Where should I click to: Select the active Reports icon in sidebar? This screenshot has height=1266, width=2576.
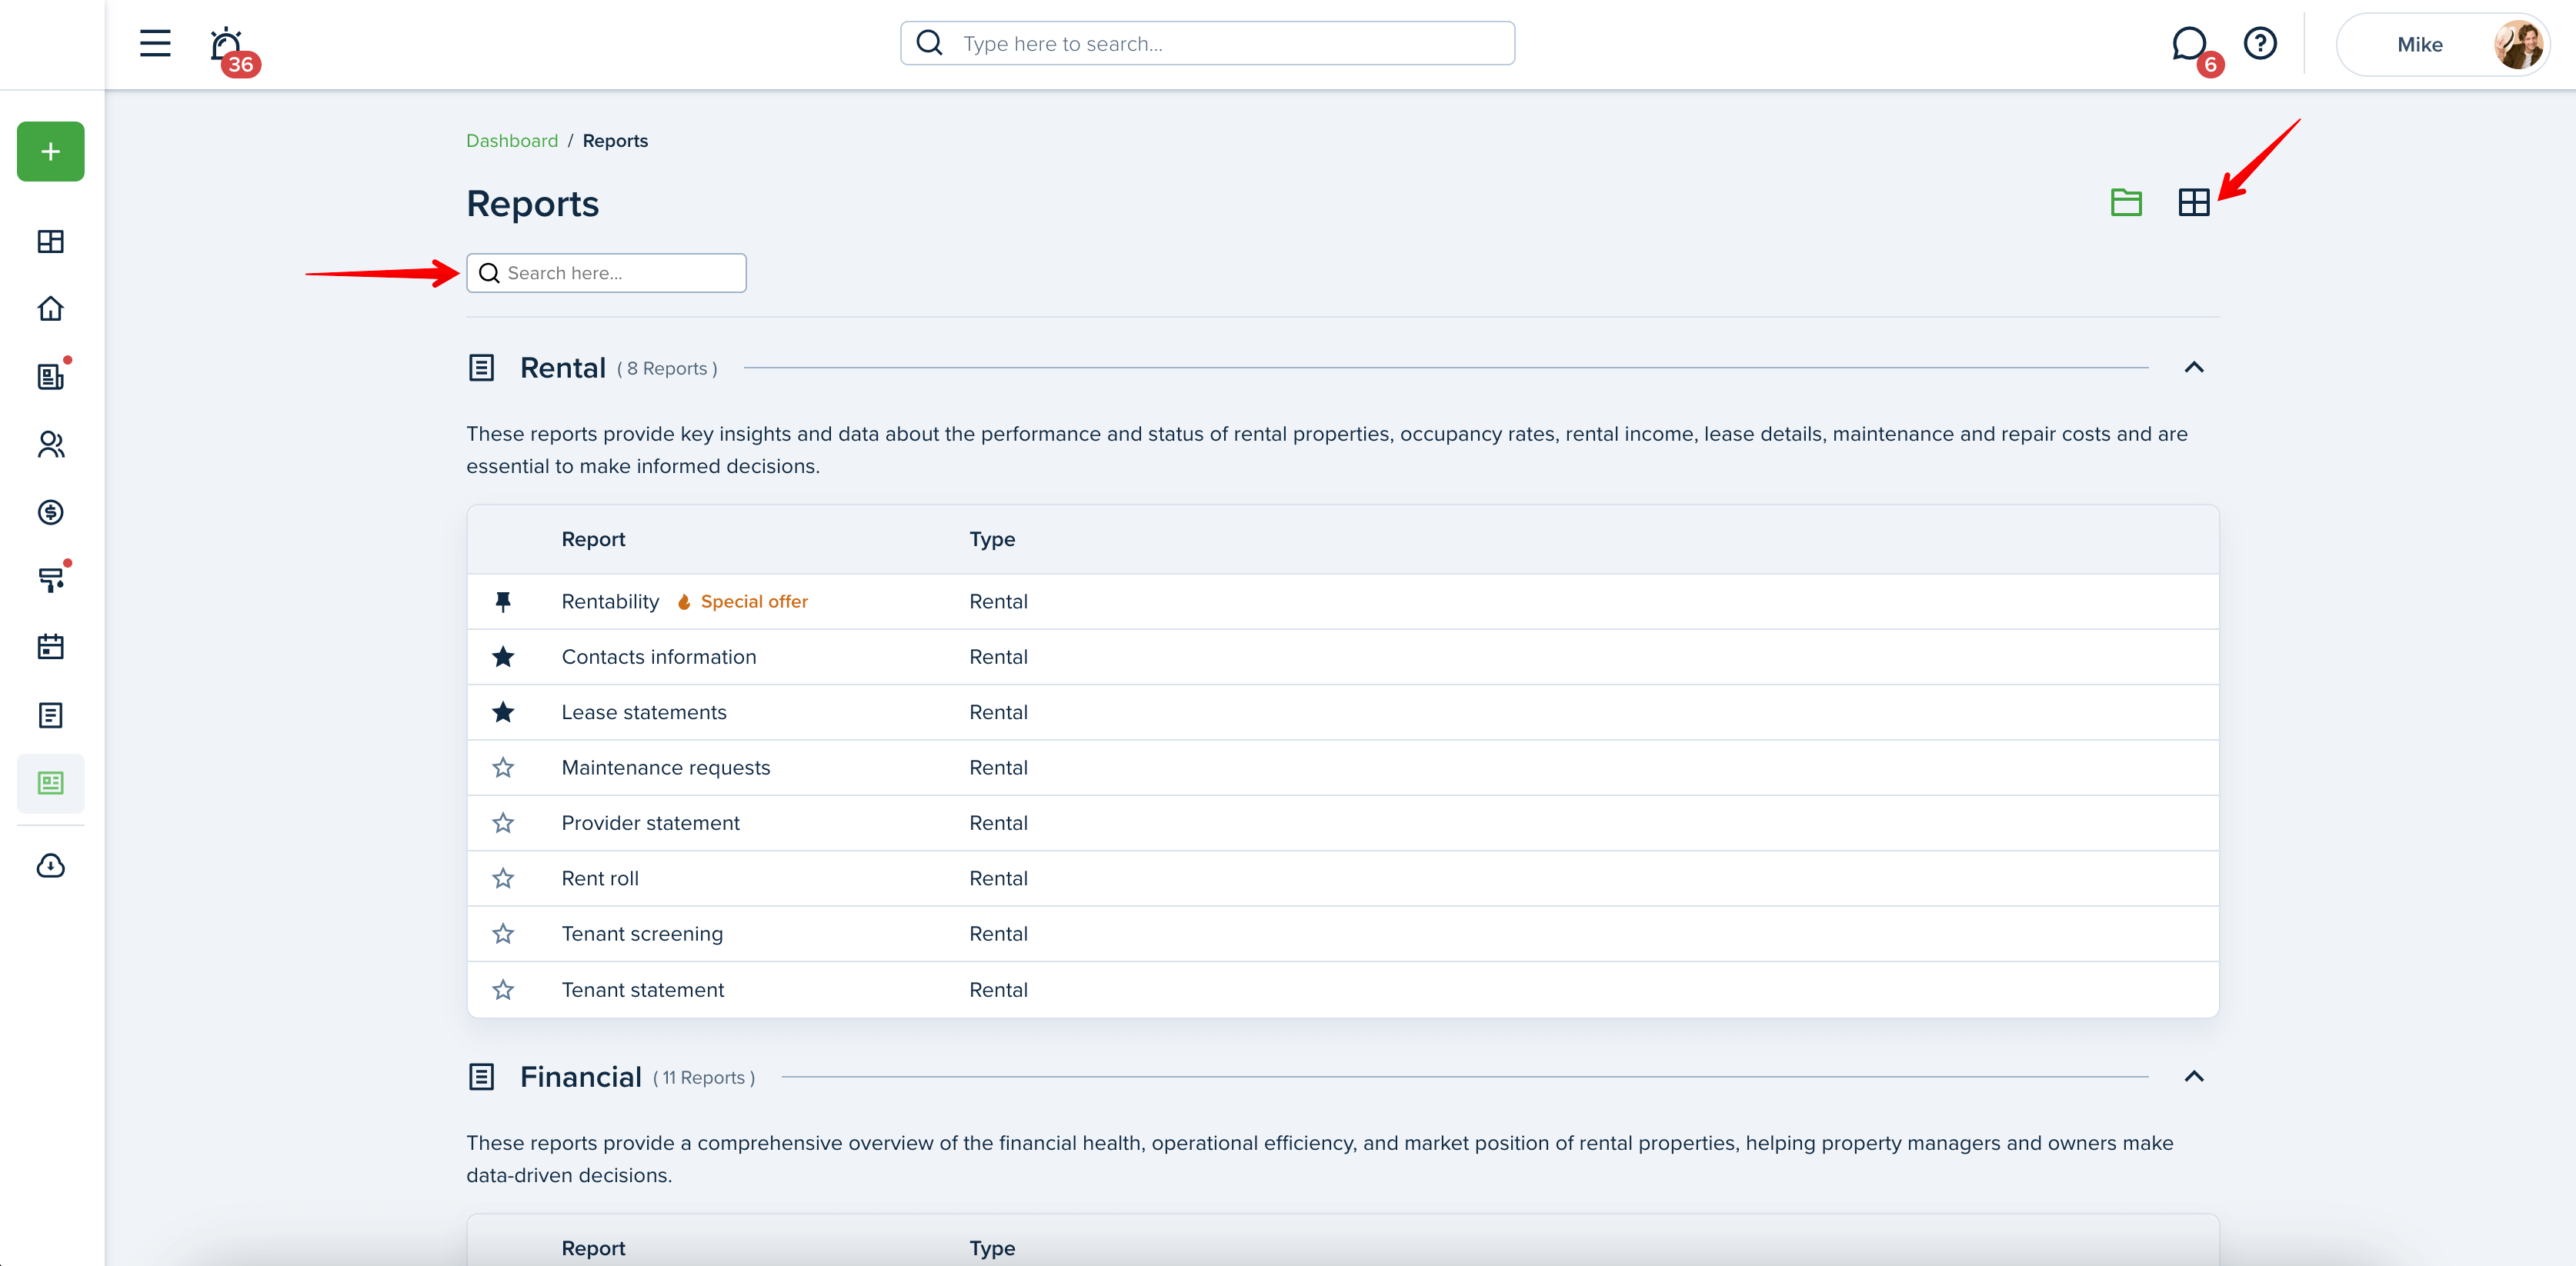coord(51,783)
